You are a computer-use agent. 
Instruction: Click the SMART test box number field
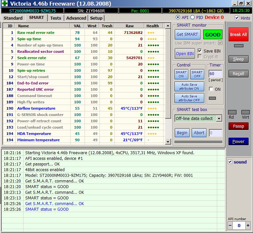coord(216,133)
